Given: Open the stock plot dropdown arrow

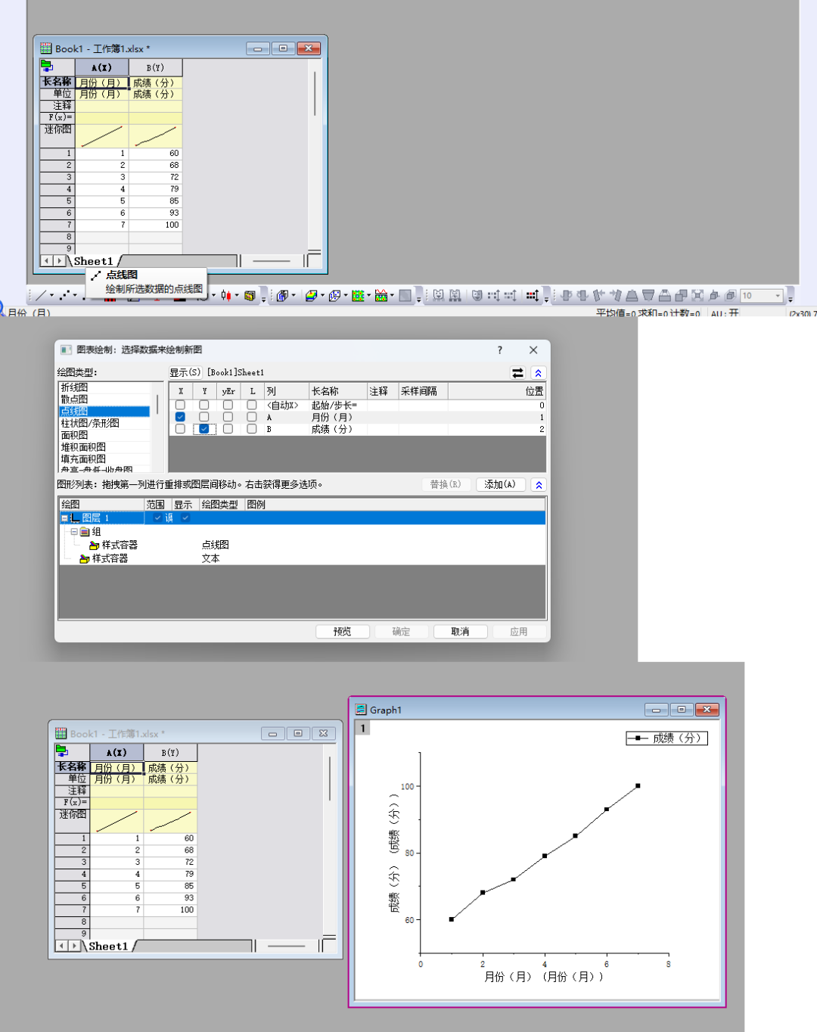Looking at the screenshot, I should click(237, 296).
